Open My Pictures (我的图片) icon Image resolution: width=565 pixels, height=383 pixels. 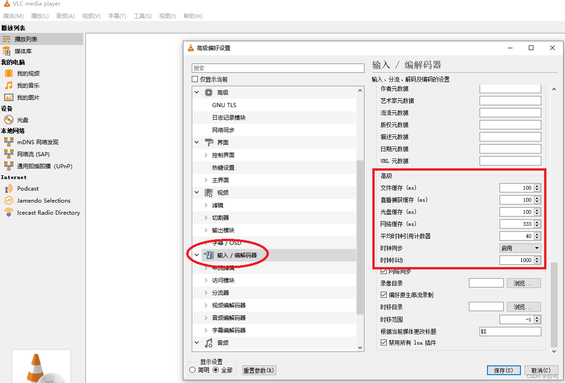click(x=9, y=97)
